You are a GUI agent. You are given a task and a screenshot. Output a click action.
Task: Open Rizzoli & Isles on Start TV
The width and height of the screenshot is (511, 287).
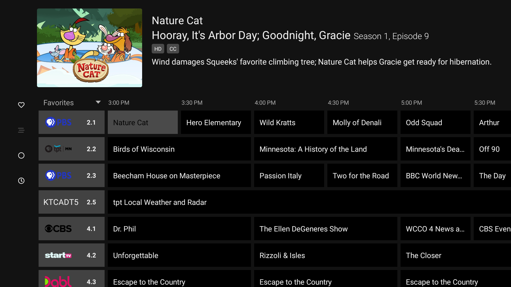(325, 255)
